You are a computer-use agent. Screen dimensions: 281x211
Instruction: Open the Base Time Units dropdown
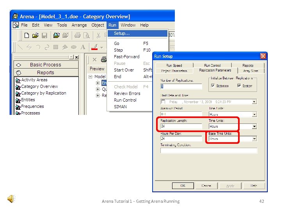tap(254, 139)
